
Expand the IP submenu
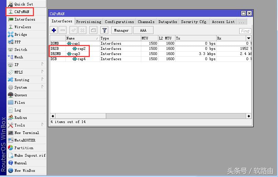[16, 65]
